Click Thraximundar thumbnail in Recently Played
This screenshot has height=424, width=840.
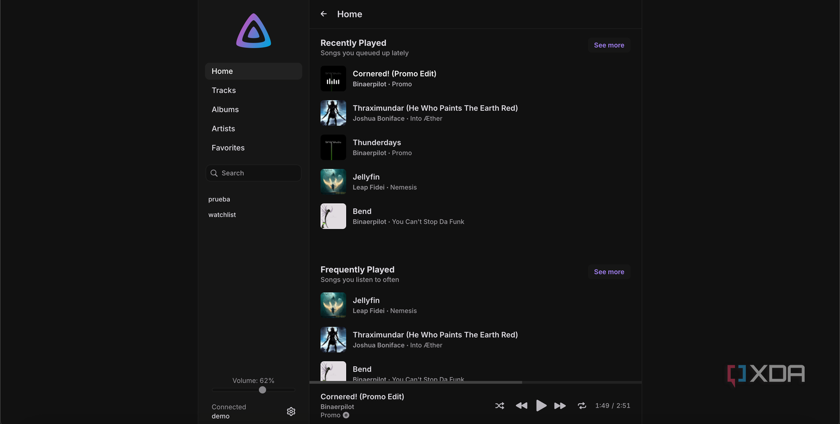point(333,113)
